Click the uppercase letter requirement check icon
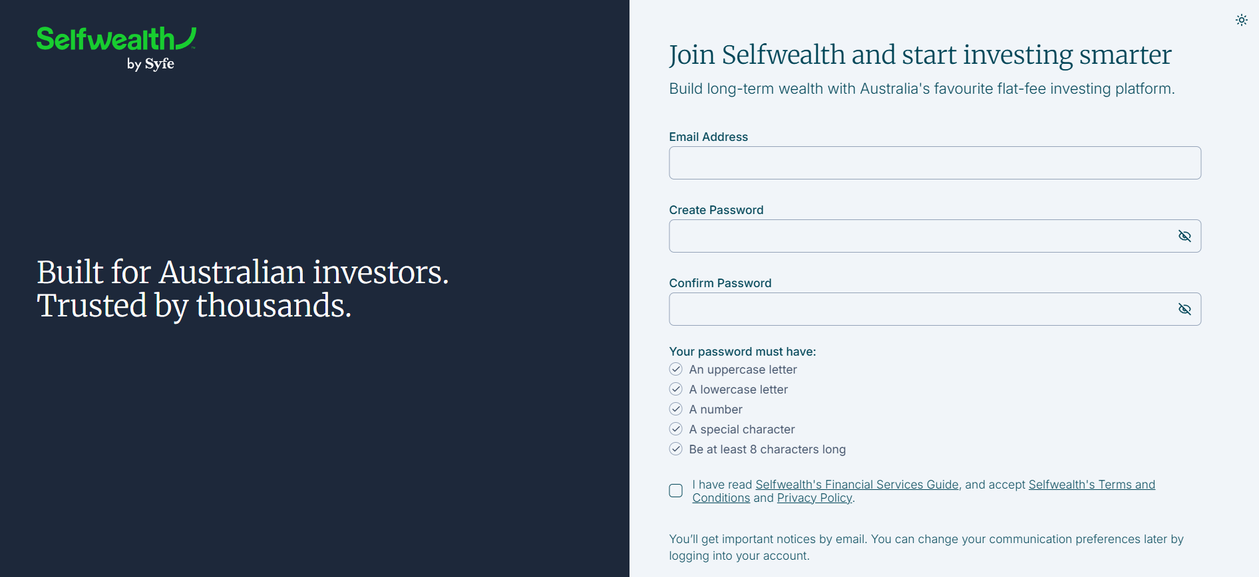The image size is (1259, 577). [676, 369]
